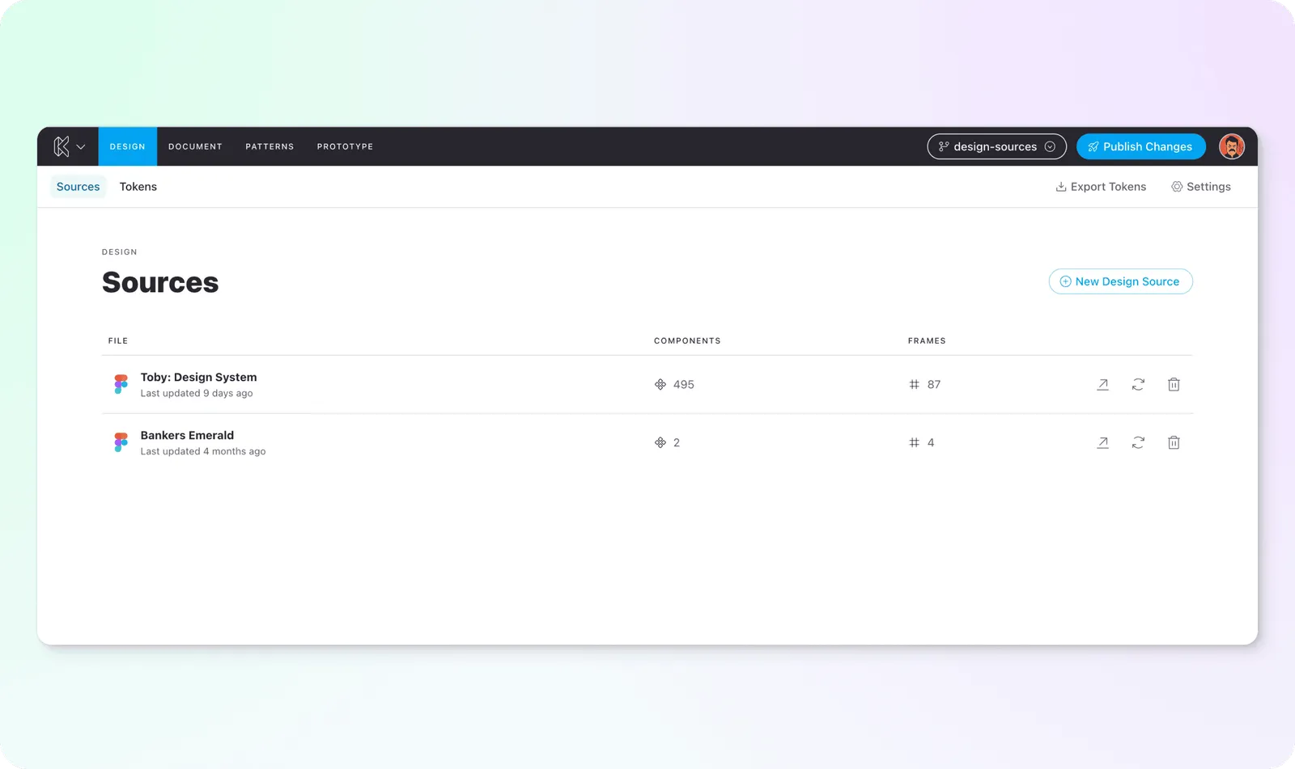Open the Toby: Design System file name

click(x=198, y=377)
